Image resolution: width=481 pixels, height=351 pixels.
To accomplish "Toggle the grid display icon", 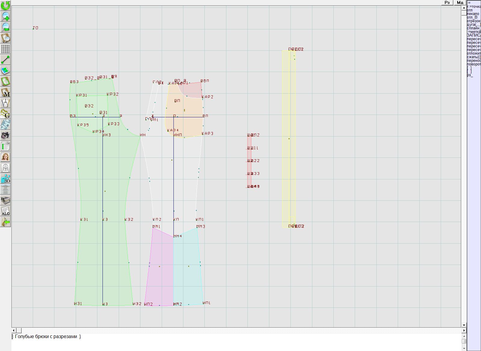I will (5, 49).
